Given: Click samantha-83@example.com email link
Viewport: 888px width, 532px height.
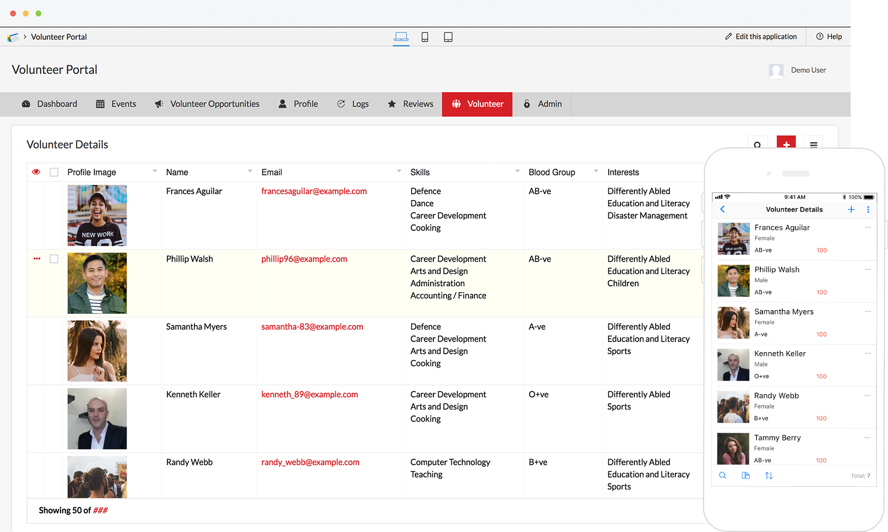Looking at the screenshot, I should coord(312,327).
